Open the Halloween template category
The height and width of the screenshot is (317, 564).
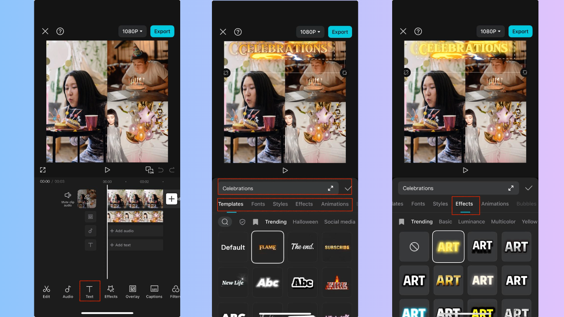click(x=305, y=221)
